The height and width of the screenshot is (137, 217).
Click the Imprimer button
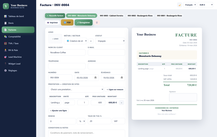click(52, 22)
